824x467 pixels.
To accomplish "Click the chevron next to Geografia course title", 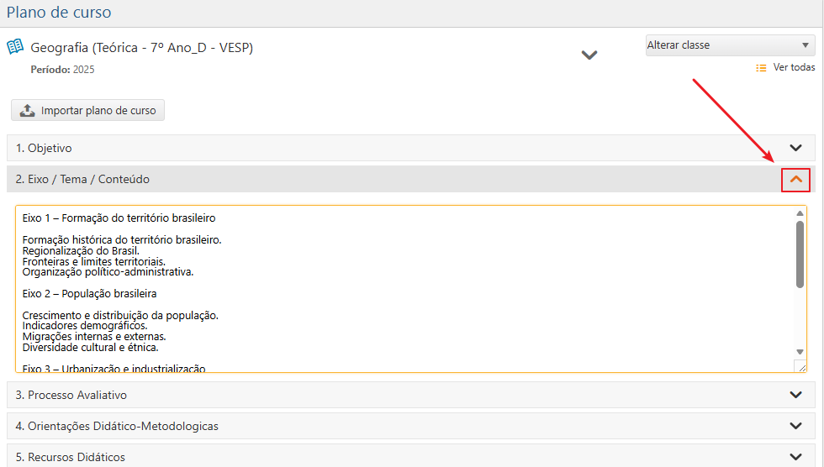I will tap(589, 55).
